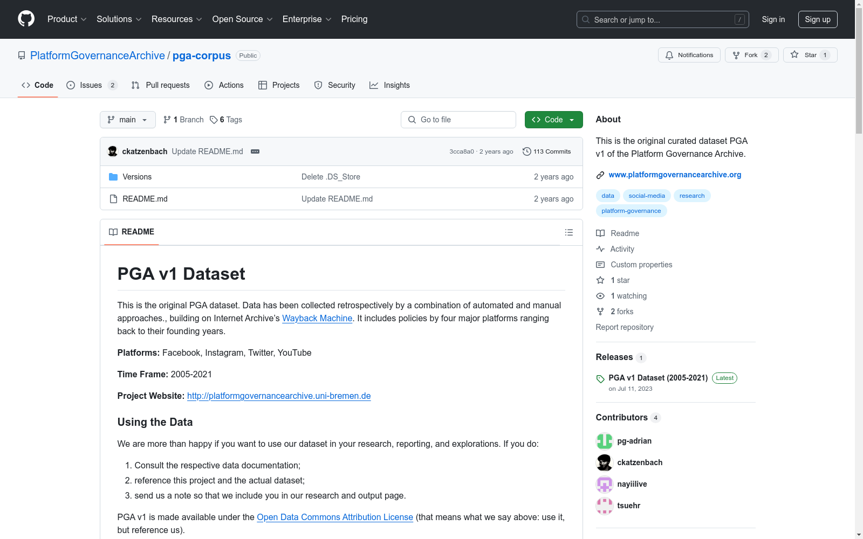Focus the Search or jump to field
The height and width of the screenshot is (539, 863).
point(662,19)
